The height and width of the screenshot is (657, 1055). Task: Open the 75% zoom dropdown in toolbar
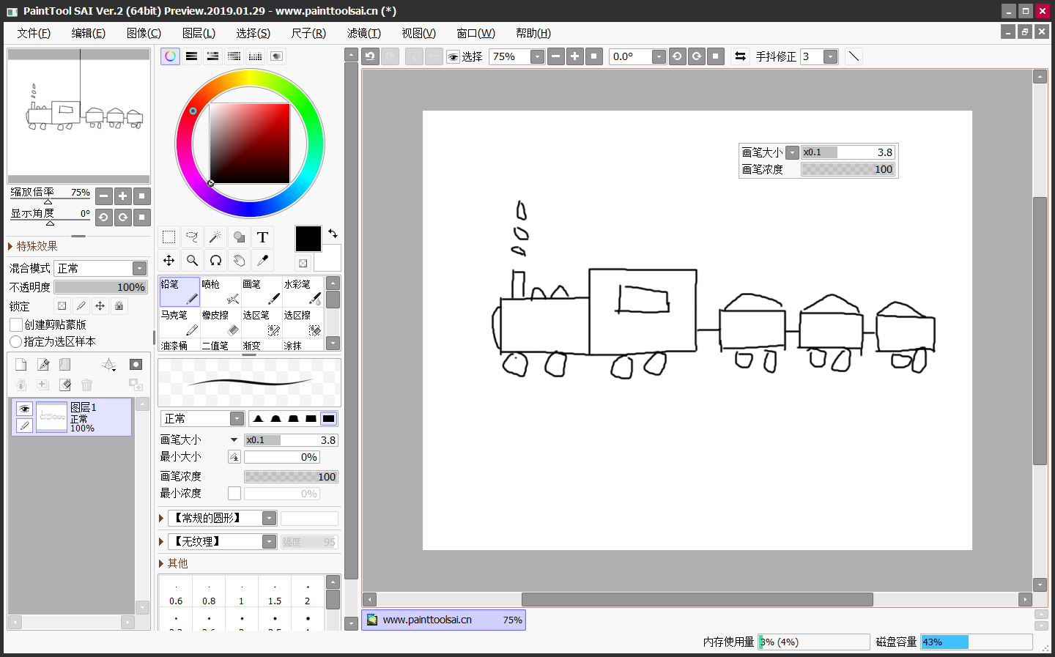click(x=538, y=57)
